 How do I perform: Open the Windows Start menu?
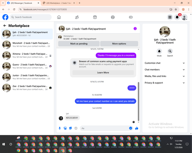(x=3, y=144)
